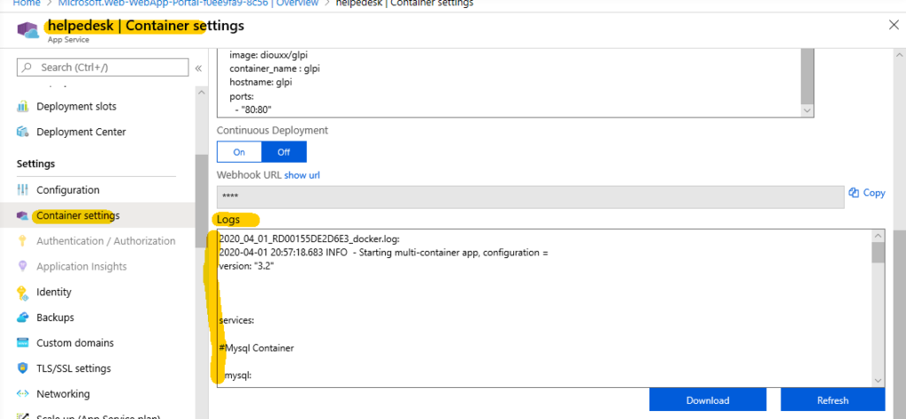The image size is (906, 419).
Task: Click the Configuration sliders icon
Action: [23, 190]
